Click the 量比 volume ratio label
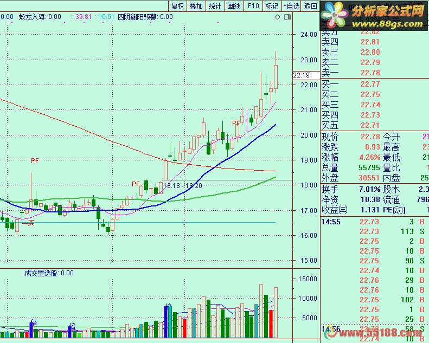 coord(391,168)
